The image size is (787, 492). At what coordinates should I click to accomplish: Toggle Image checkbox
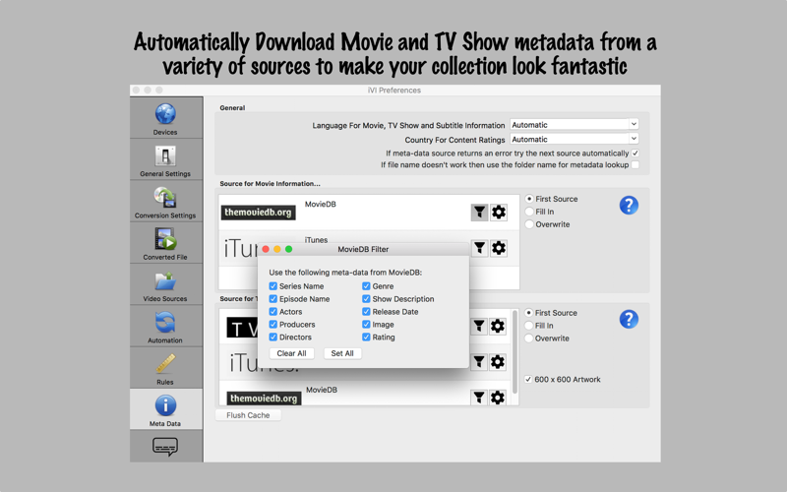366,325
